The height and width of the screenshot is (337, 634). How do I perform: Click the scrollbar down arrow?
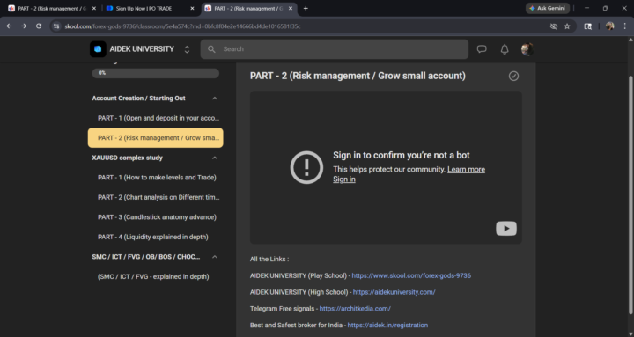630,333
